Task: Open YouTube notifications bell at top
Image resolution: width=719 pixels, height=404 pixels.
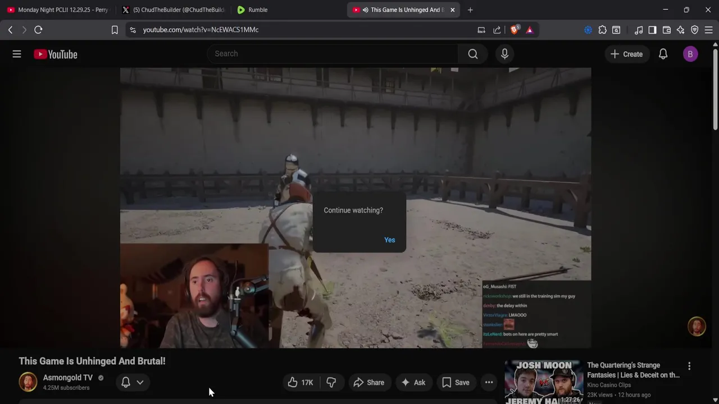Action: 663,54
